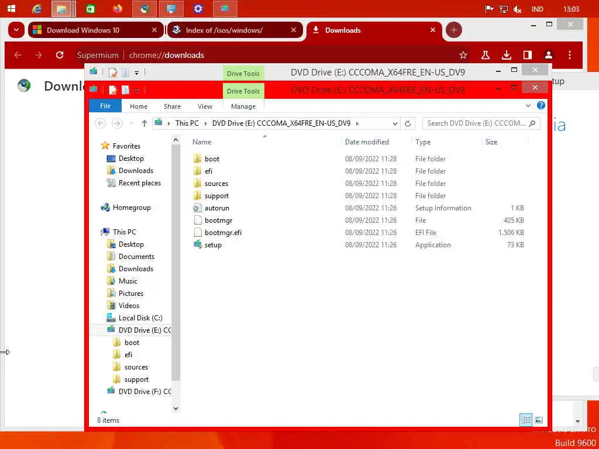
Task: Click Properties icon in front window quick access toolbar
Action: pyautogui.click(x=113, y=90)
